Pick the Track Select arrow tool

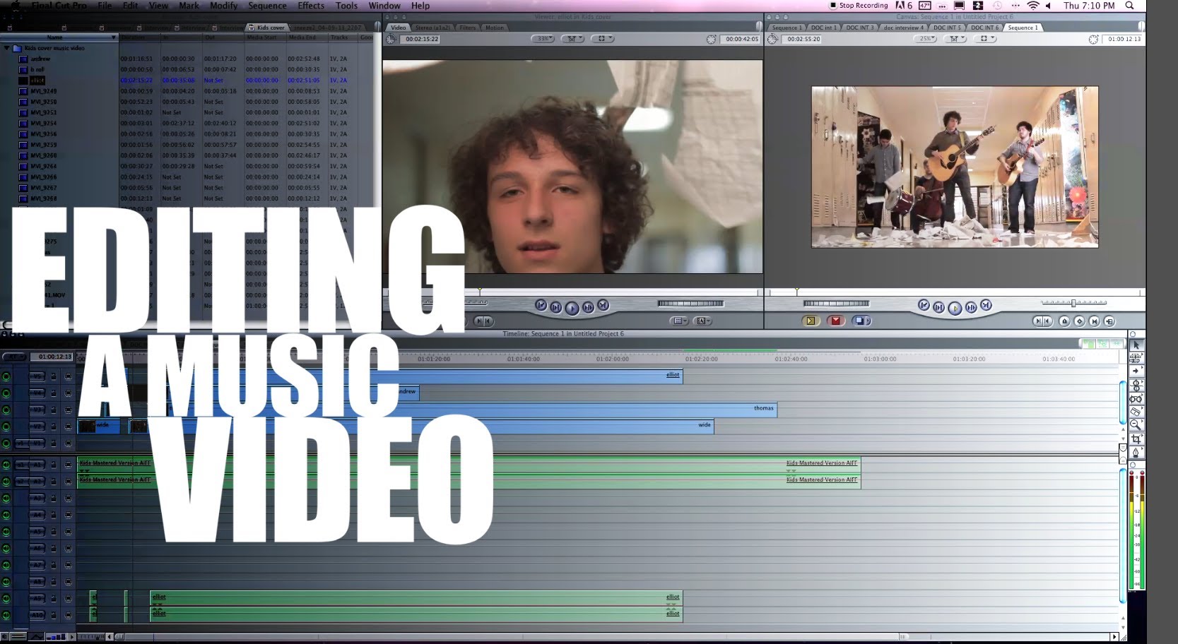pyautogui.click(x=1136, y=371)
